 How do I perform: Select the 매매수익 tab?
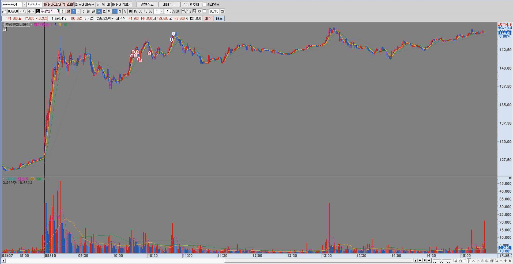[169, 5]
